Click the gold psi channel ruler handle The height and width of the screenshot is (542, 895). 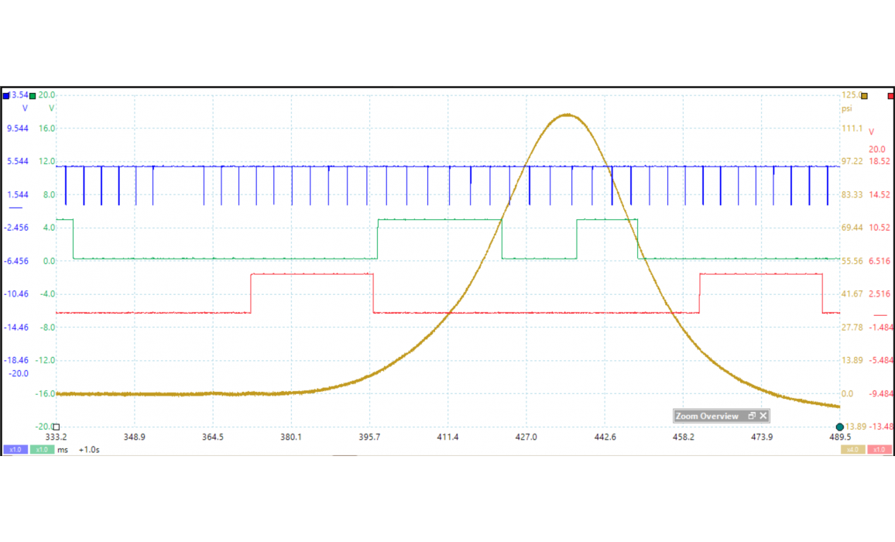(864, 96)
